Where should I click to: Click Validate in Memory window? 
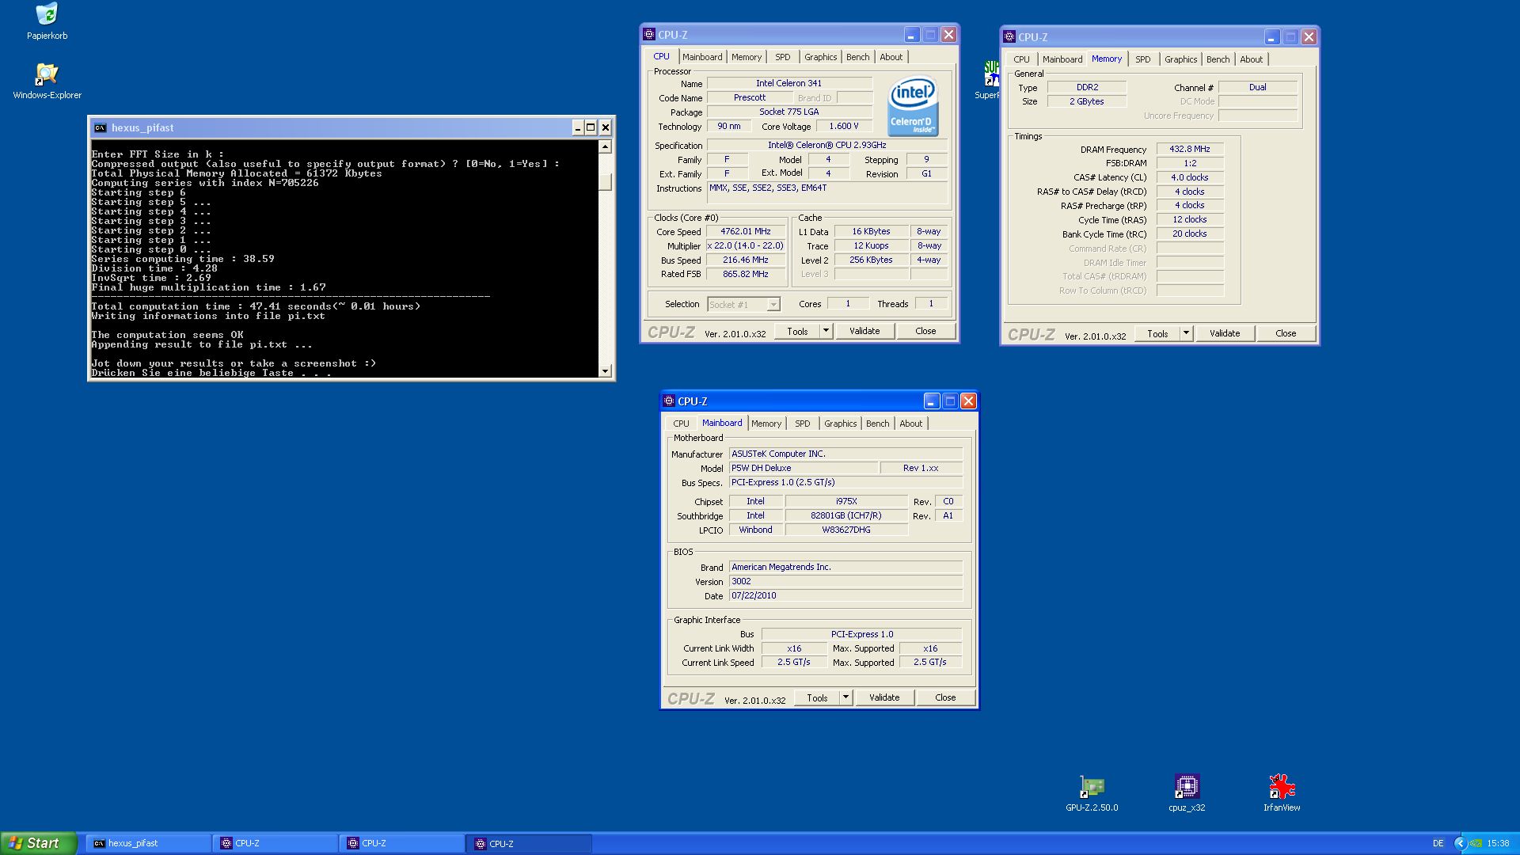(1225, 333)
